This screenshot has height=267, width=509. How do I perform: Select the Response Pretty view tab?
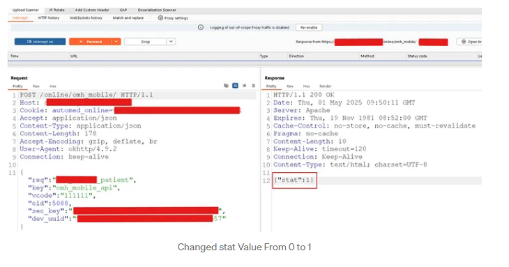coord(271,86)
